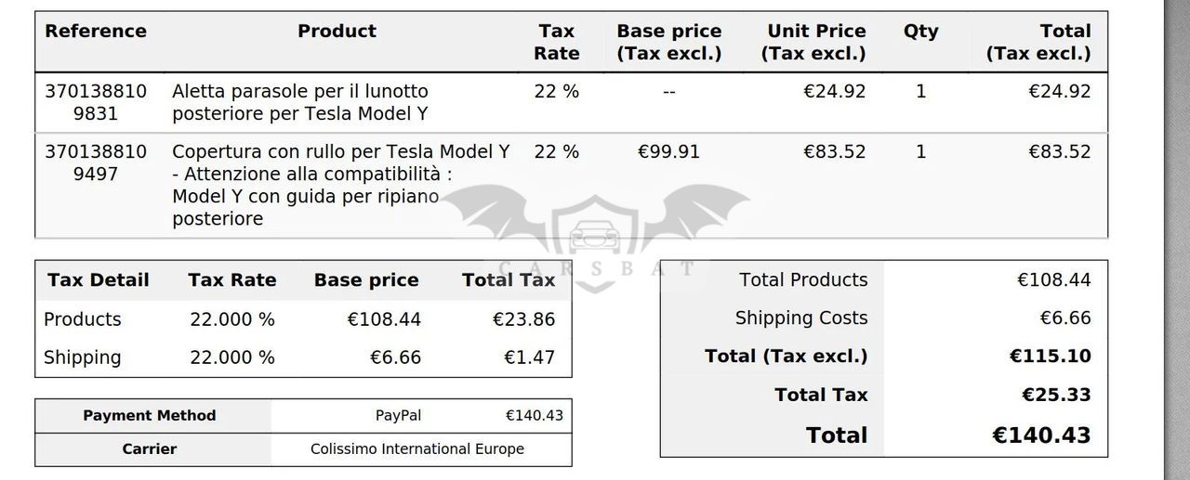
Task: Click Colissimo International Europe carrier text
Action: [417, 449]
